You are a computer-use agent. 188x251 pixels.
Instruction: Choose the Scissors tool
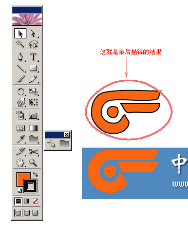pos(33,152)
